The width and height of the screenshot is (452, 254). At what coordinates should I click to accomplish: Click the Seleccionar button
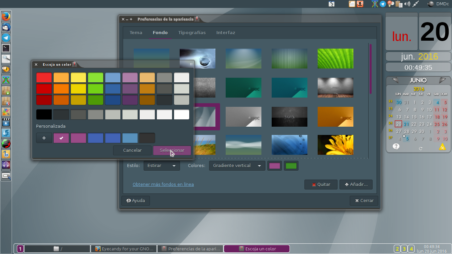[172, 150]
